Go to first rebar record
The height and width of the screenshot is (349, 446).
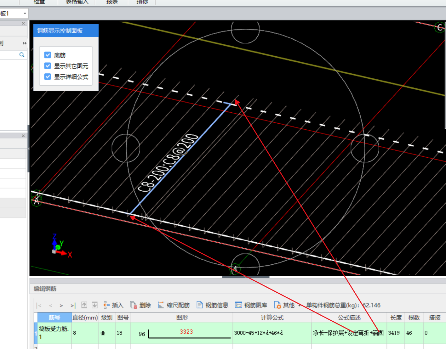pyautogui.click(x=39, y=305)
